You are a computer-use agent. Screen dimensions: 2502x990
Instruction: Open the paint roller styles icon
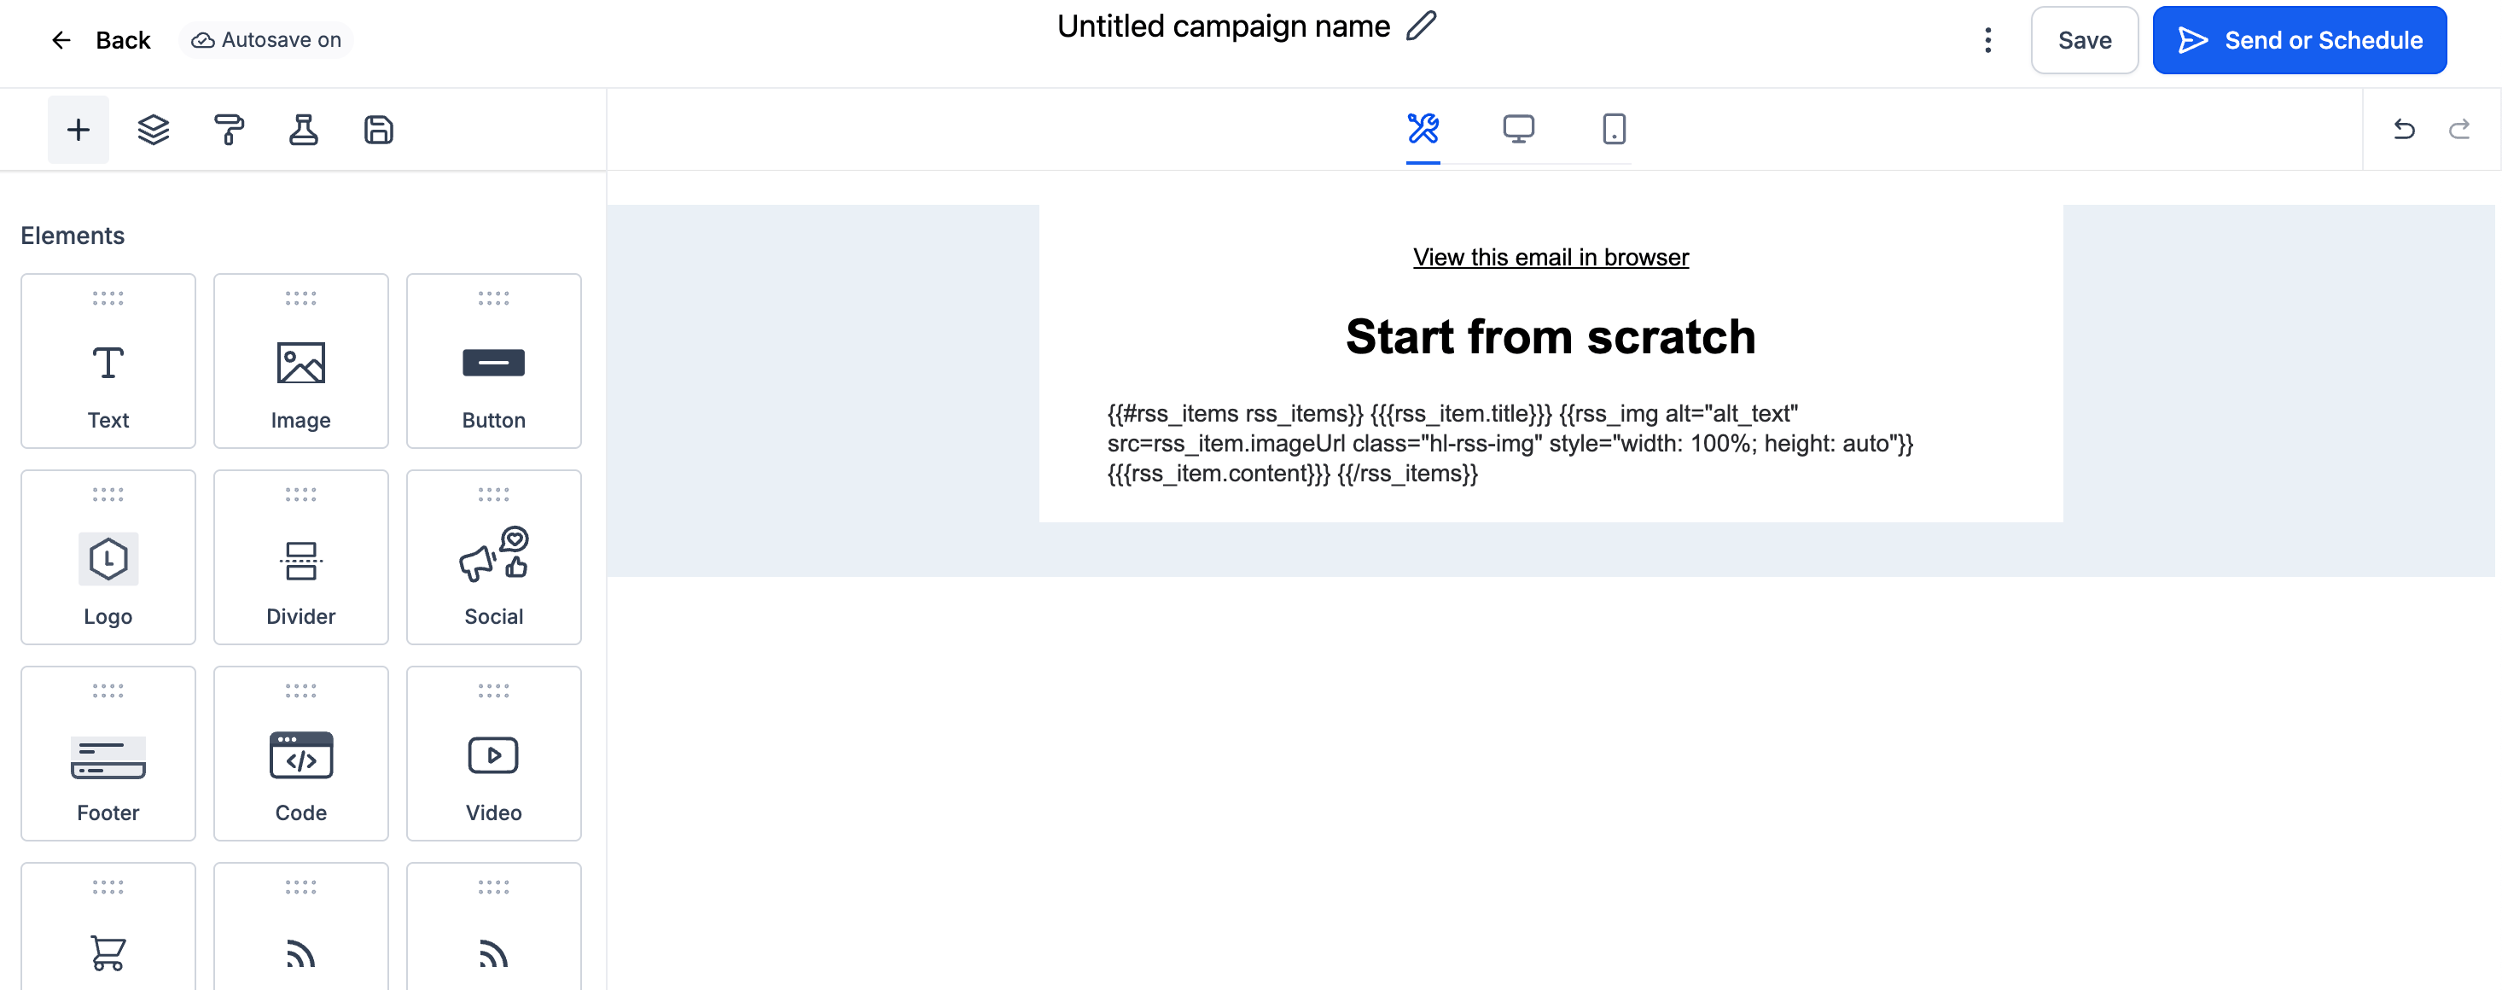point(228,129)
